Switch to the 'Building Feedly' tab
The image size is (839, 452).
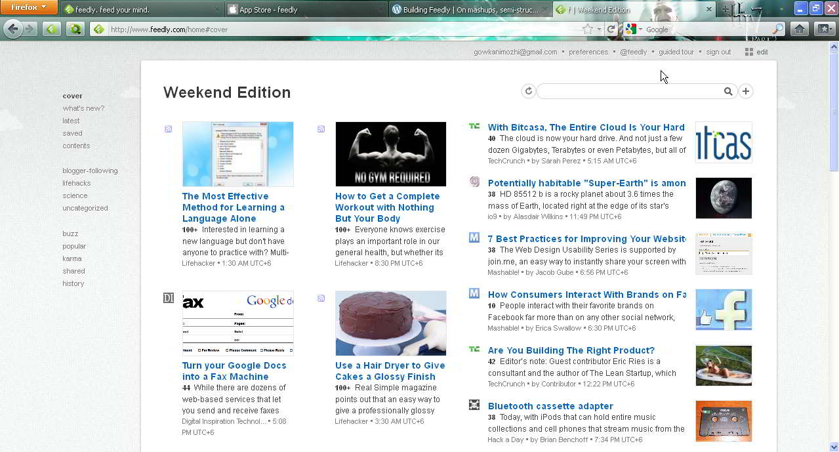point(470,10)
